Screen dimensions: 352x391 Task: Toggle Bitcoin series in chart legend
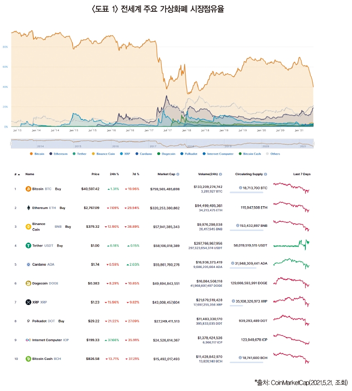click(37, 154)
